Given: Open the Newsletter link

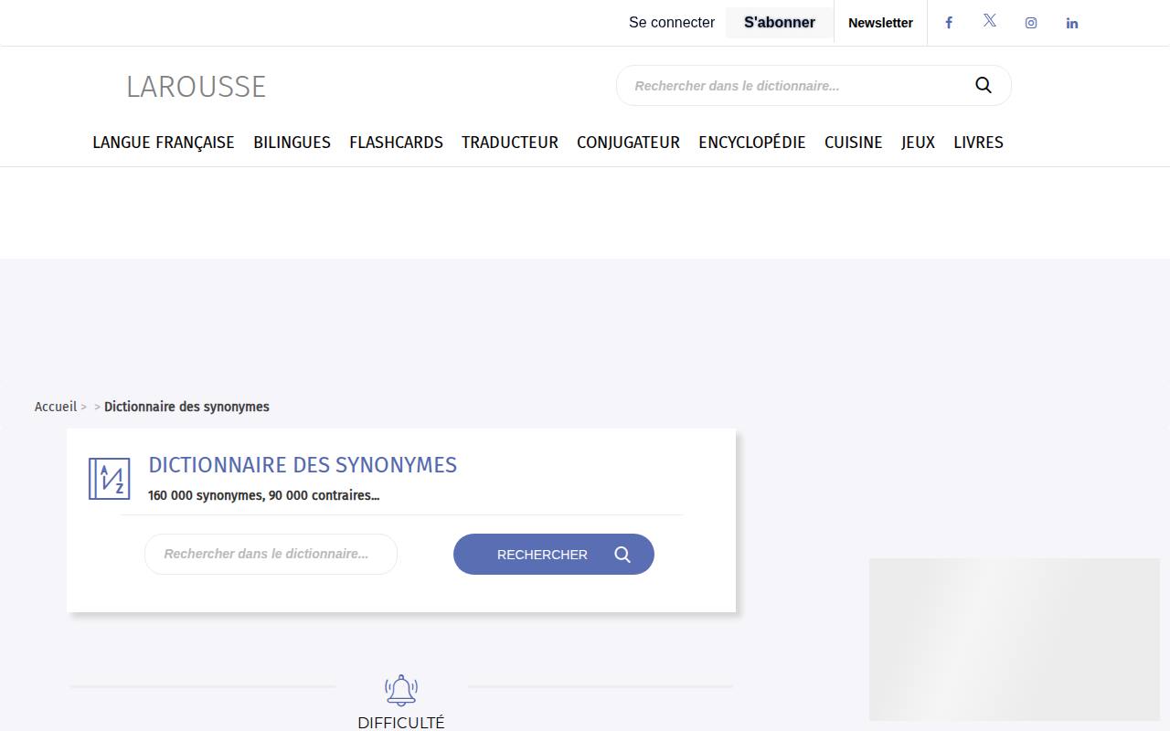Looking at the screenshot, I should point(880,23).
